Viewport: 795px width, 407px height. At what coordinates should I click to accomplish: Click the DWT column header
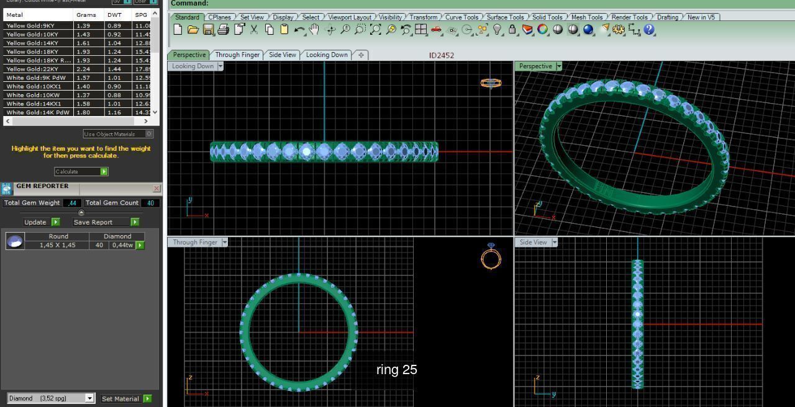[118, 14]
